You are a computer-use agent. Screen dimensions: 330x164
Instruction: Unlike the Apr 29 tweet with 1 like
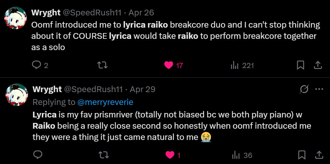click(x=170, y=155)
